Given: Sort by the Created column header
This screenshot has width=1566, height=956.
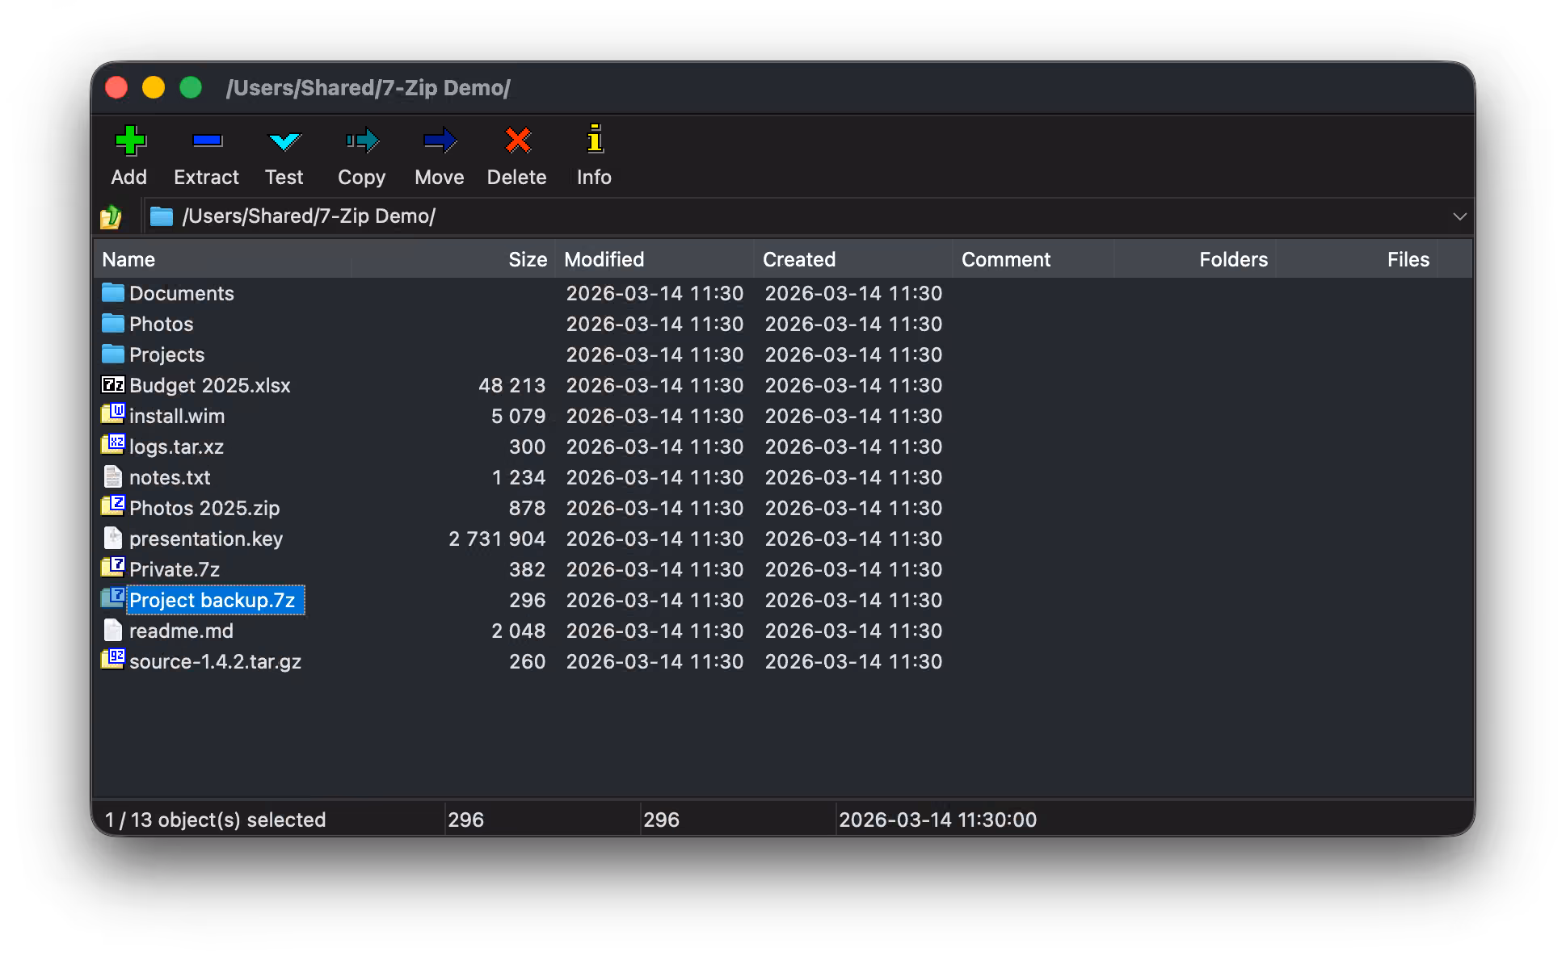Looking at the screenshot, I should pos(853,259).
